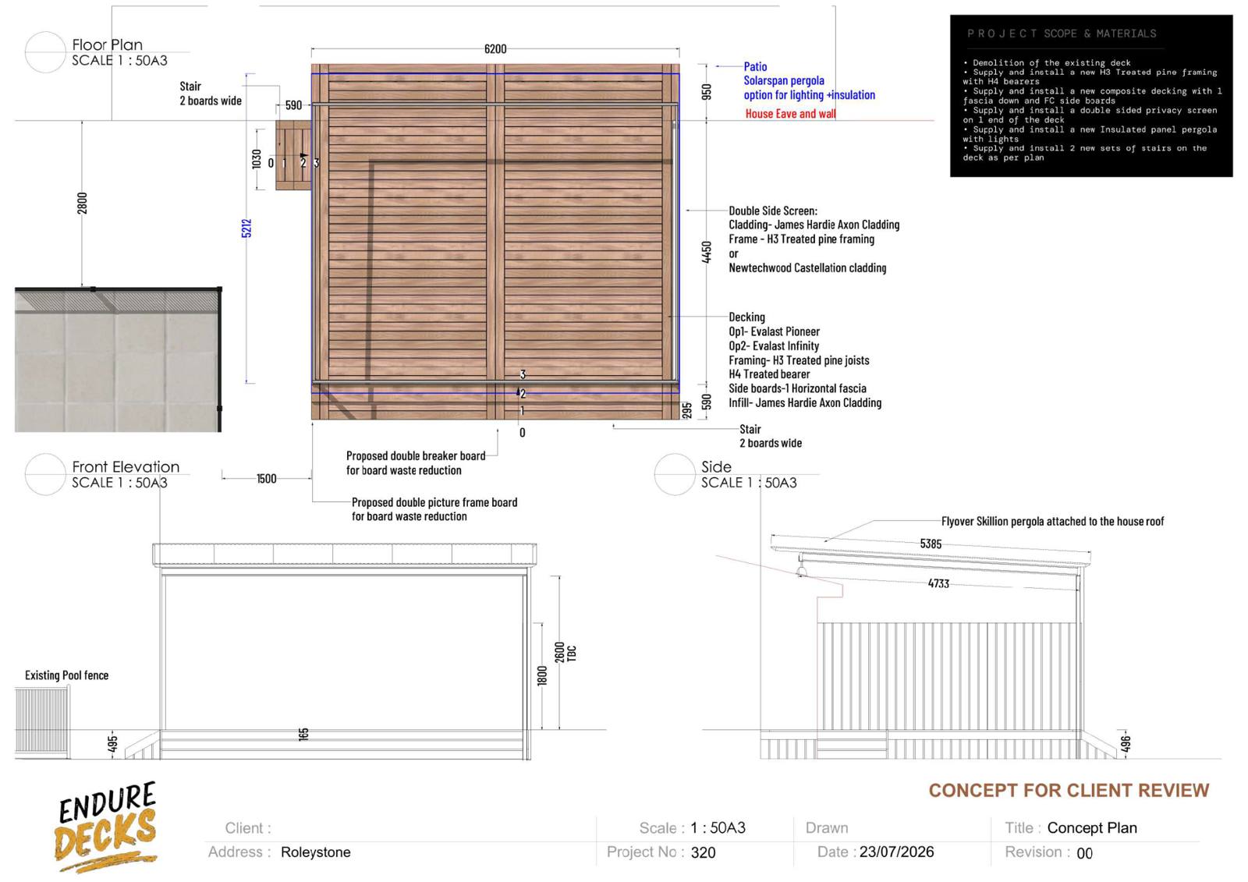Click 'Infill- James Hardie Axon Cladding' line
Viewport: 1248px width, 882px height.
click(805, 403)
